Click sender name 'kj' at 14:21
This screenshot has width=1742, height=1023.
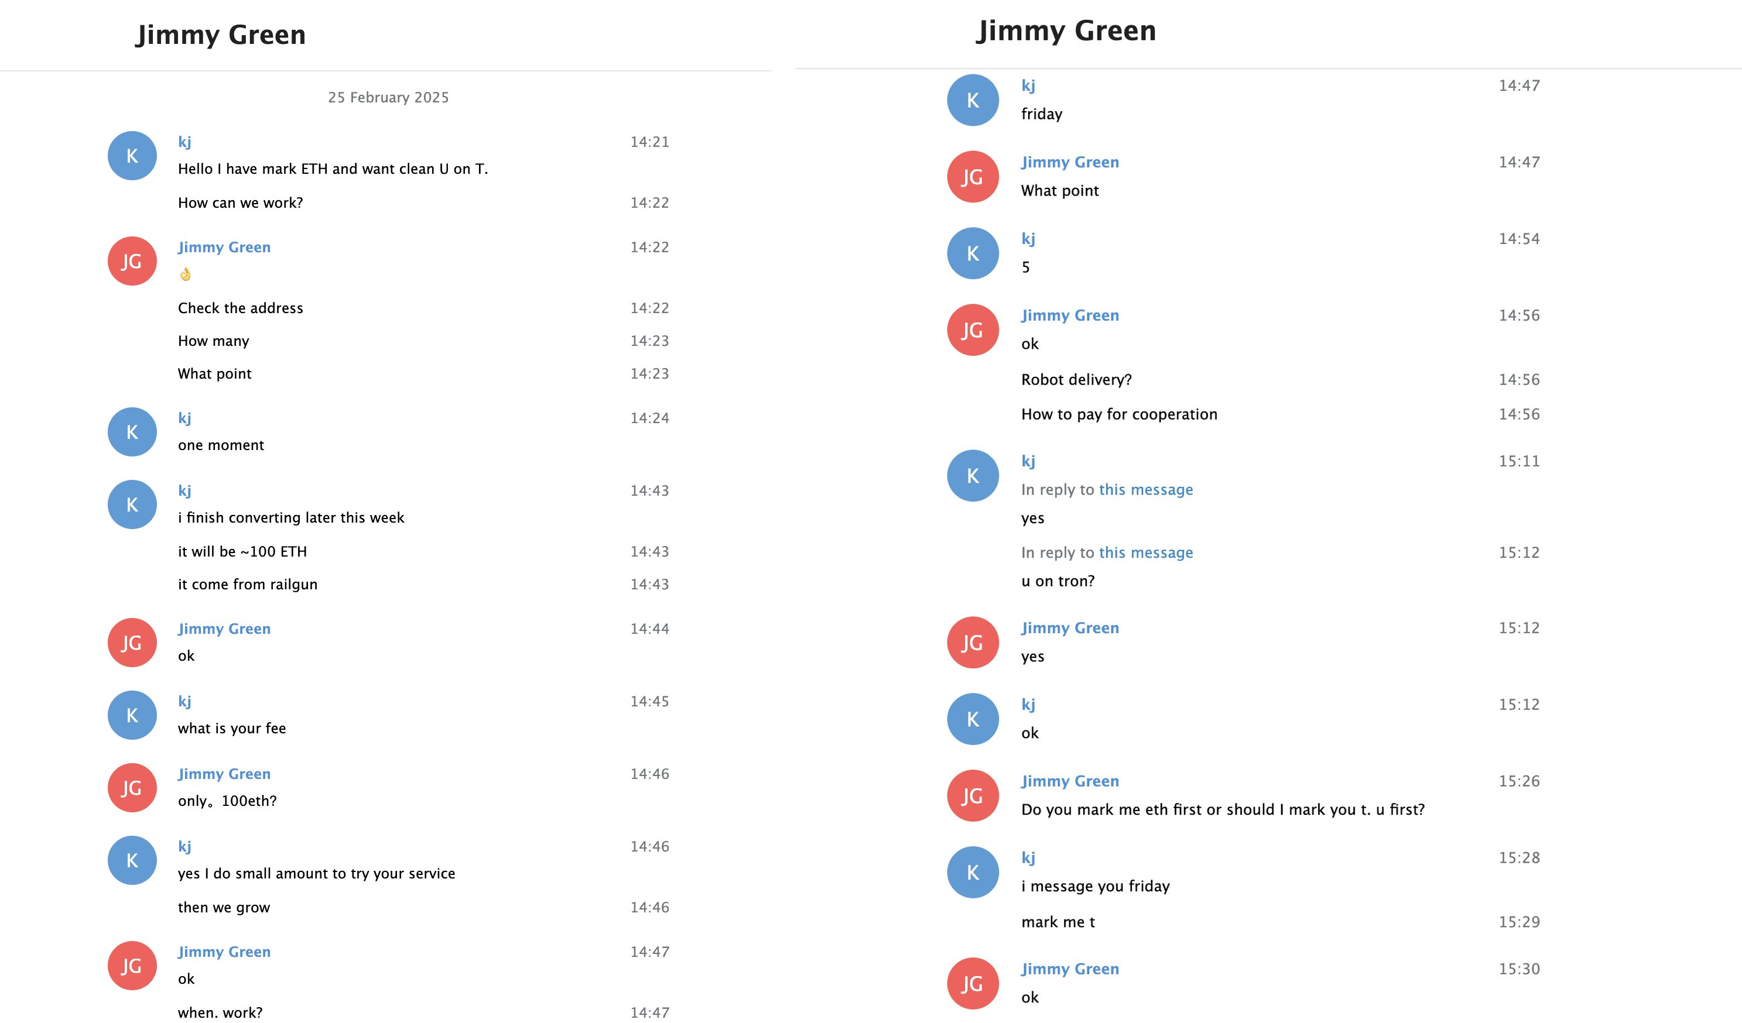pos(184,142)
